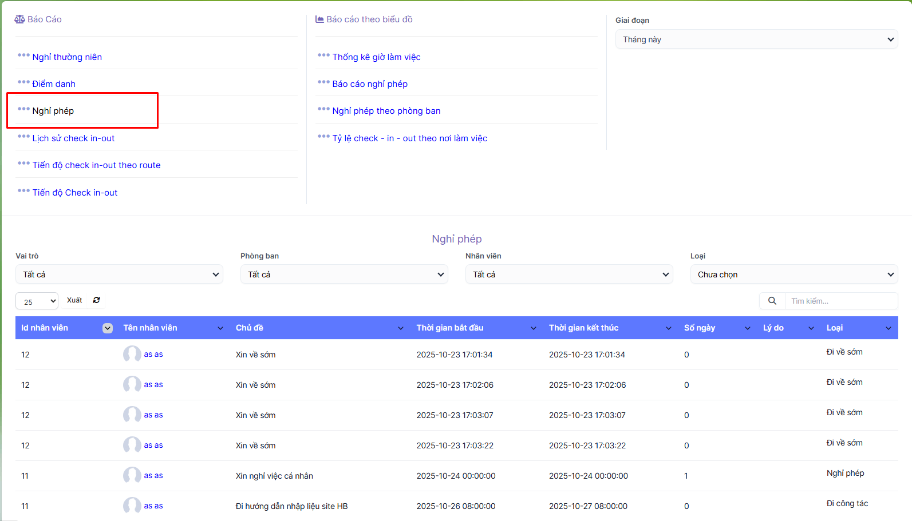Click the chevron on Tên nhân viên column header
The width and height of the screenshot is (912, 521).
coord(220,328)
